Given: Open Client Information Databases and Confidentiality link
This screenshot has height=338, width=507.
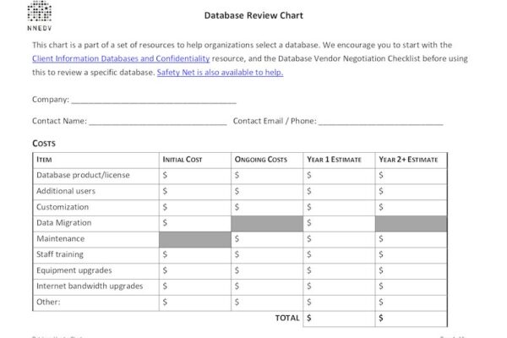Looking at the screenshot, I should tap(121, 58).
